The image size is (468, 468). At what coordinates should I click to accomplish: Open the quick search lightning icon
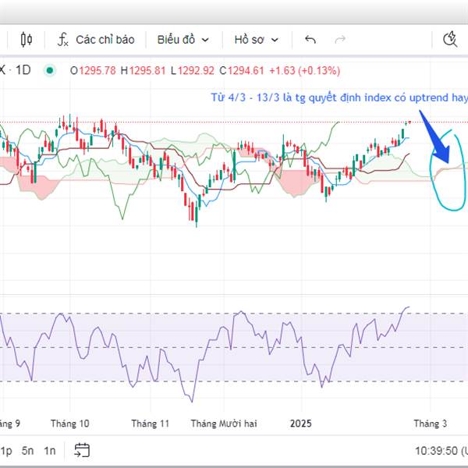coord(450,39)
